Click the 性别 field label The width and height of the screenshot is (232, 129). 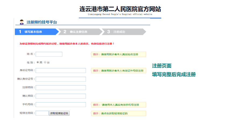(31, 63)
